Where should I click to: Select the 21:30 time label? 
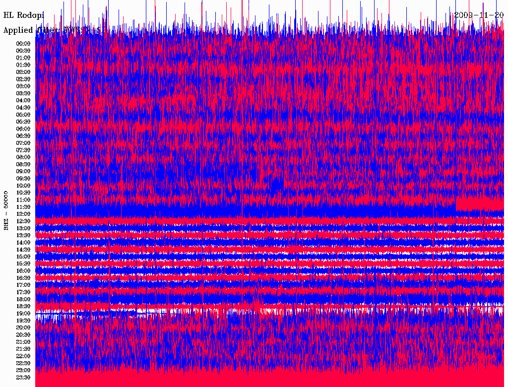click(23, 349)
